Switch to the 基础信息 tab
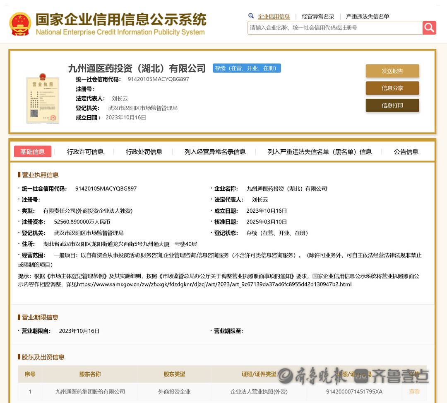 [33, 152]
